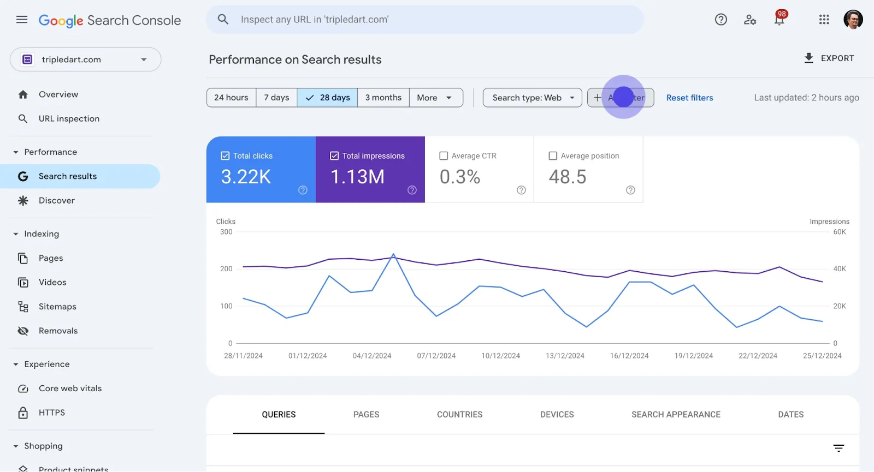This screenshot has width=874, height=472.
Task: Click the Removals hidden-eye icon
Action: pyautogui.click(x=23, y=331)
